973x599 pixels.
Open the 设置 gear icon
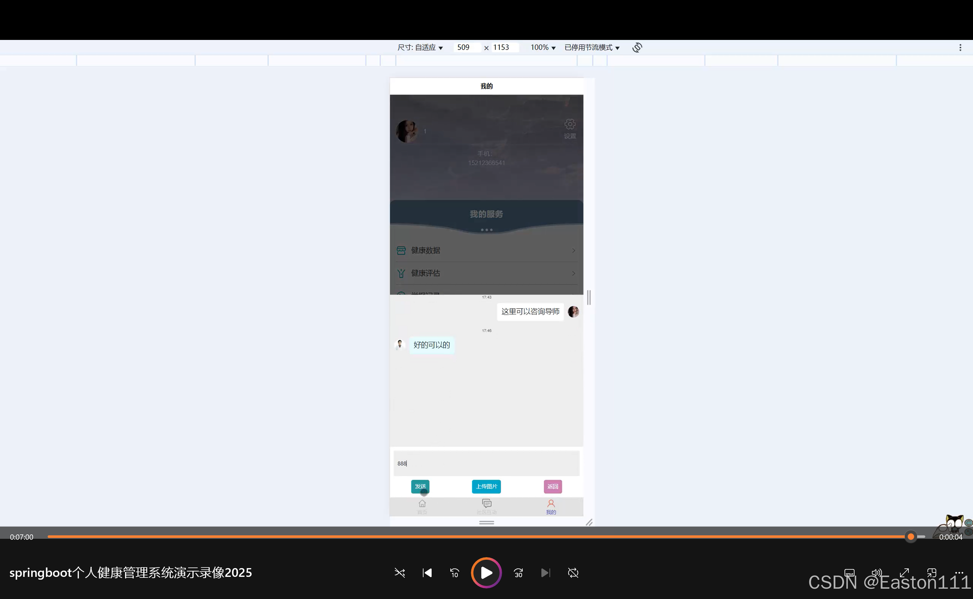[570, 124]
